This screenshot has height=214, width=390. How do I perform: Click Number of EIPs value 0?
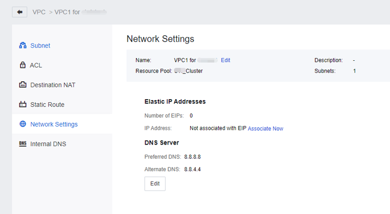coord(191,115)
